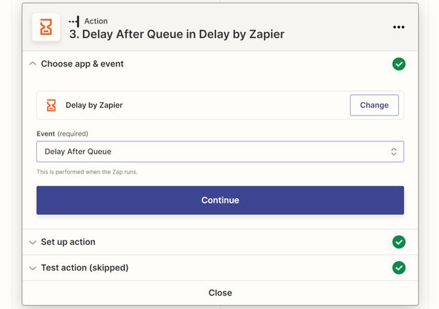Image resolution: width=439 pixels, height=309 pixels.
Task: Click the Delay by Zapier app name text
Action: [x=94, y=105]
